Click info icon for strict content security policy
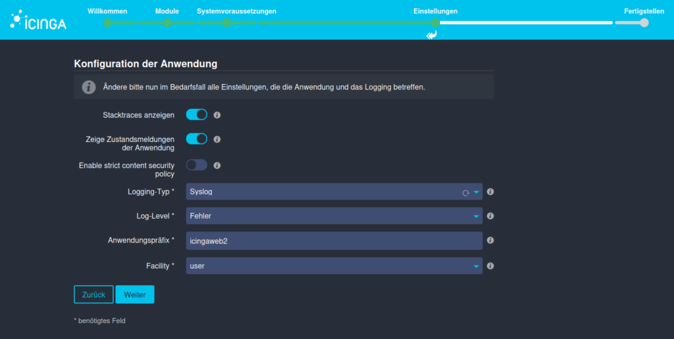The image size is (674, 339). (x=217, y=166)
